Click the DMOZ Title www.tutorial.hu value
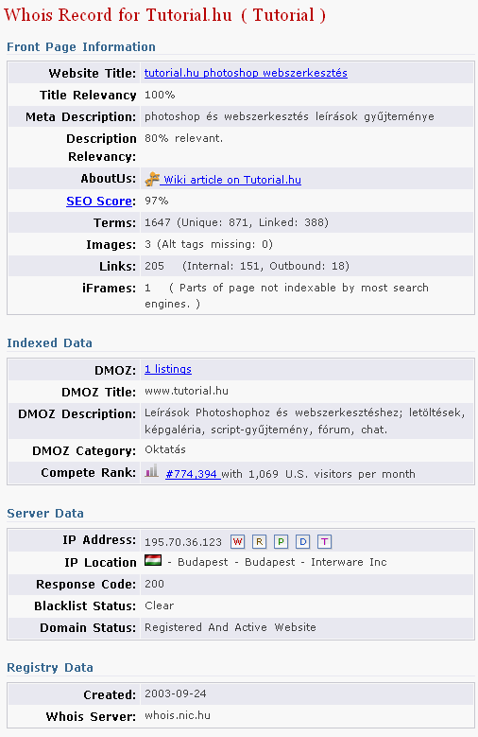The height and width of the screenshot is (737, 478). 186,391
